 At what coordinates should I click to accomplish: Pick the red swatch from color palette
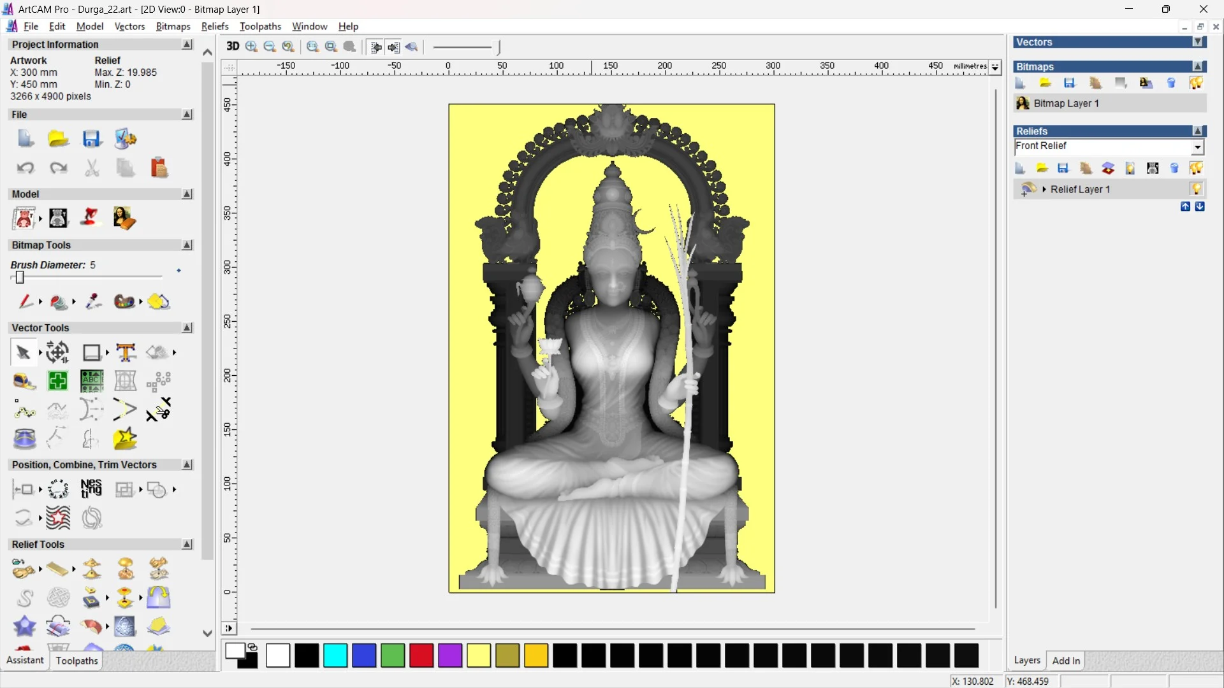[421, 656]
